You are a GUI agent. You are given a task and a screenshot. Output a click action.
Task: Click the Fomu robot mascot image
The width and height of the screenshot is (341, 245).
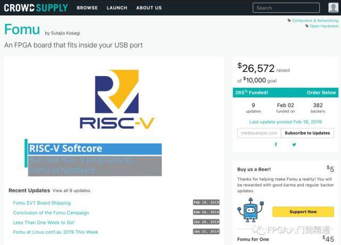pyautogui.click(x=251, y=209)
